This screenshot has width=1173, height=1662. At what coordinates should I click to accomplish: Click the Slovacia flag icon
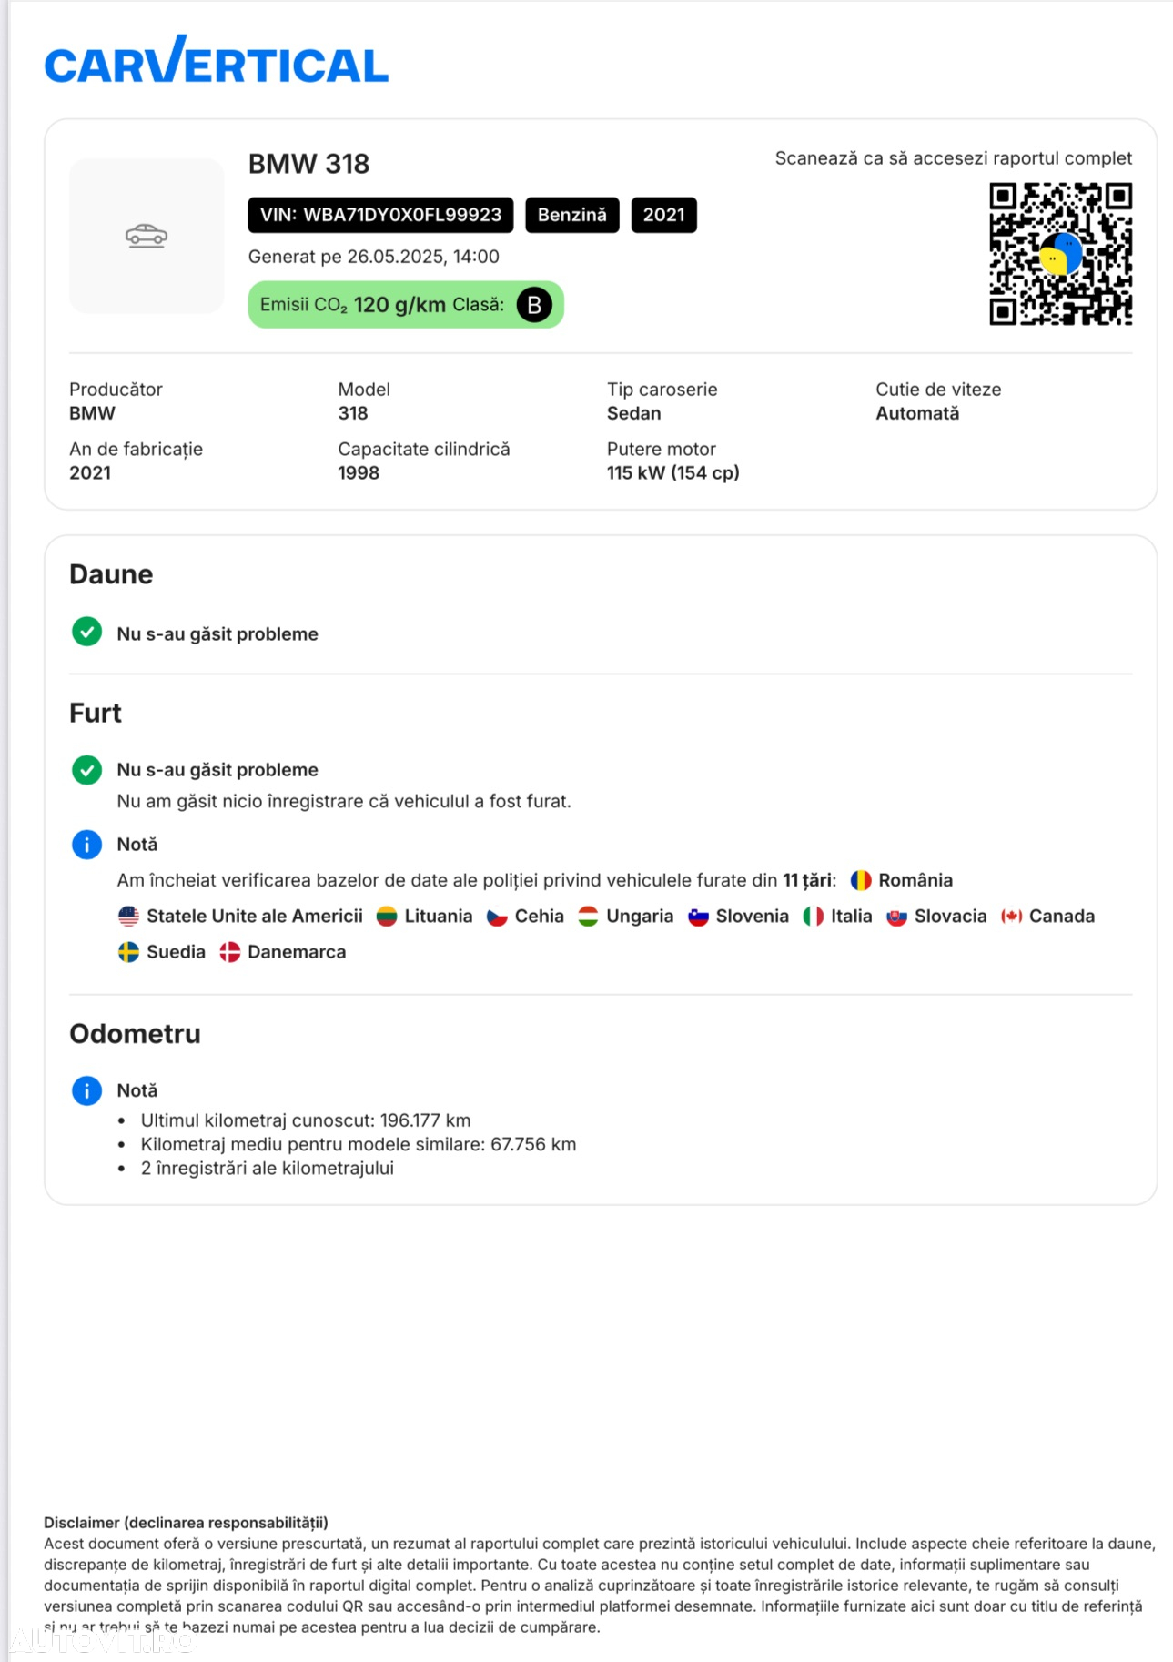click(x=896, y=917)
